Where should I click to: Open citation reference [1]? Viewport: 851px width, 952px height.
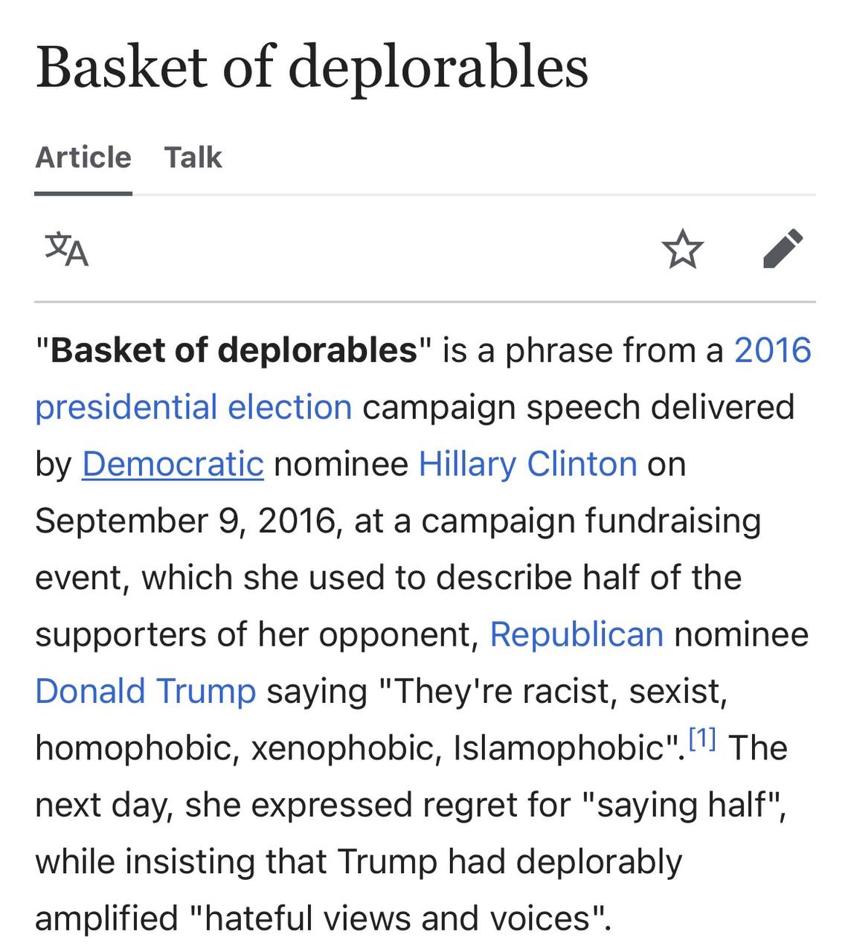702,739
